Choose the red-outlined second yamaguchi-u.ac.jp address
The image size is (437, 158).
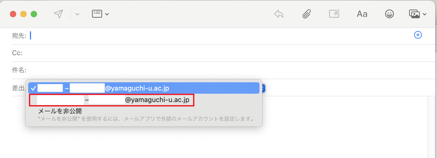(112, 100)
